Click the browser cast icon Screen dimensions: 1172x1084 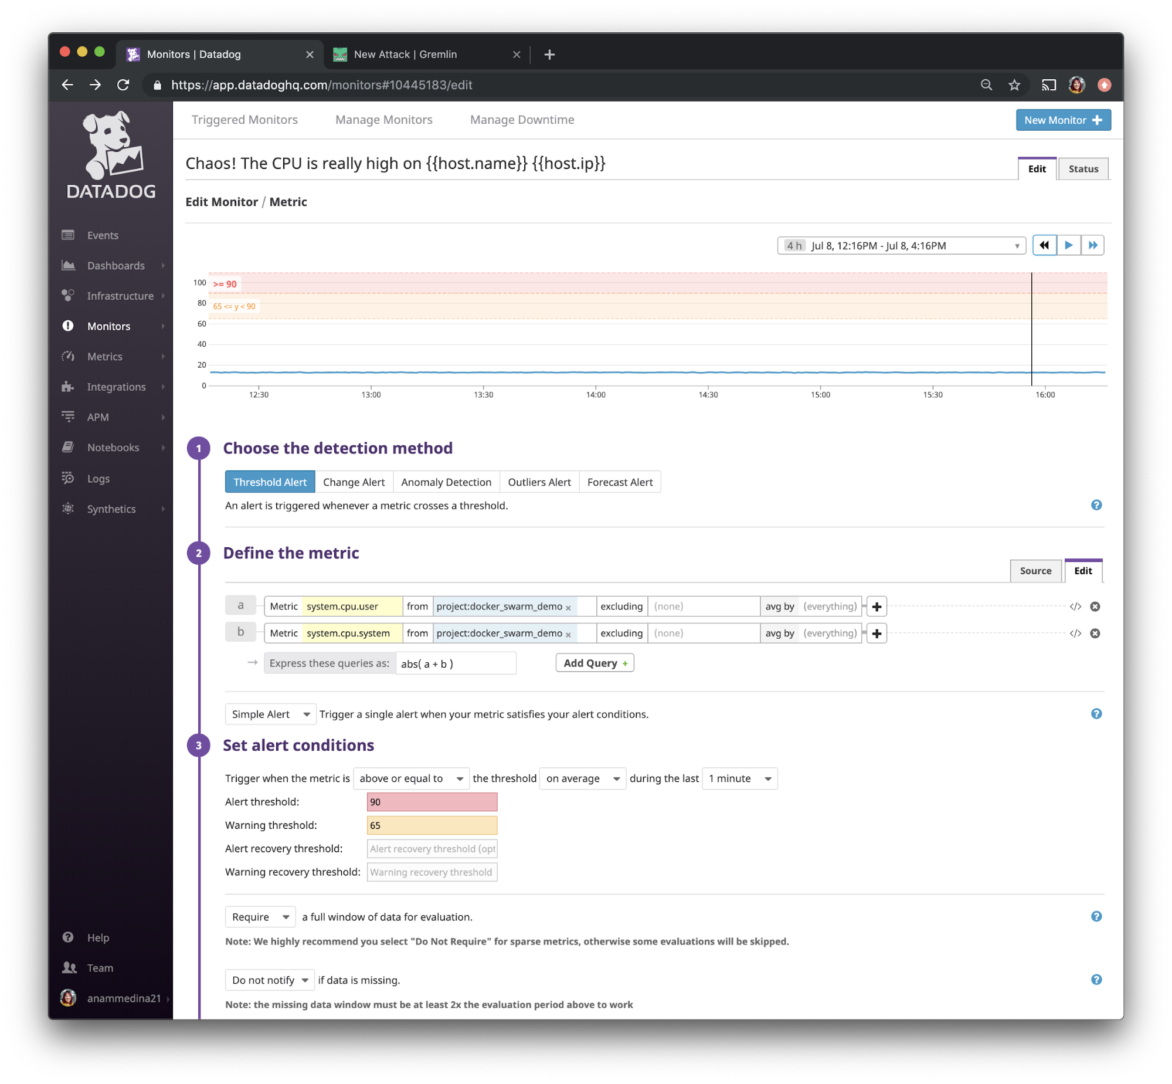click(x=1048, y=85)
